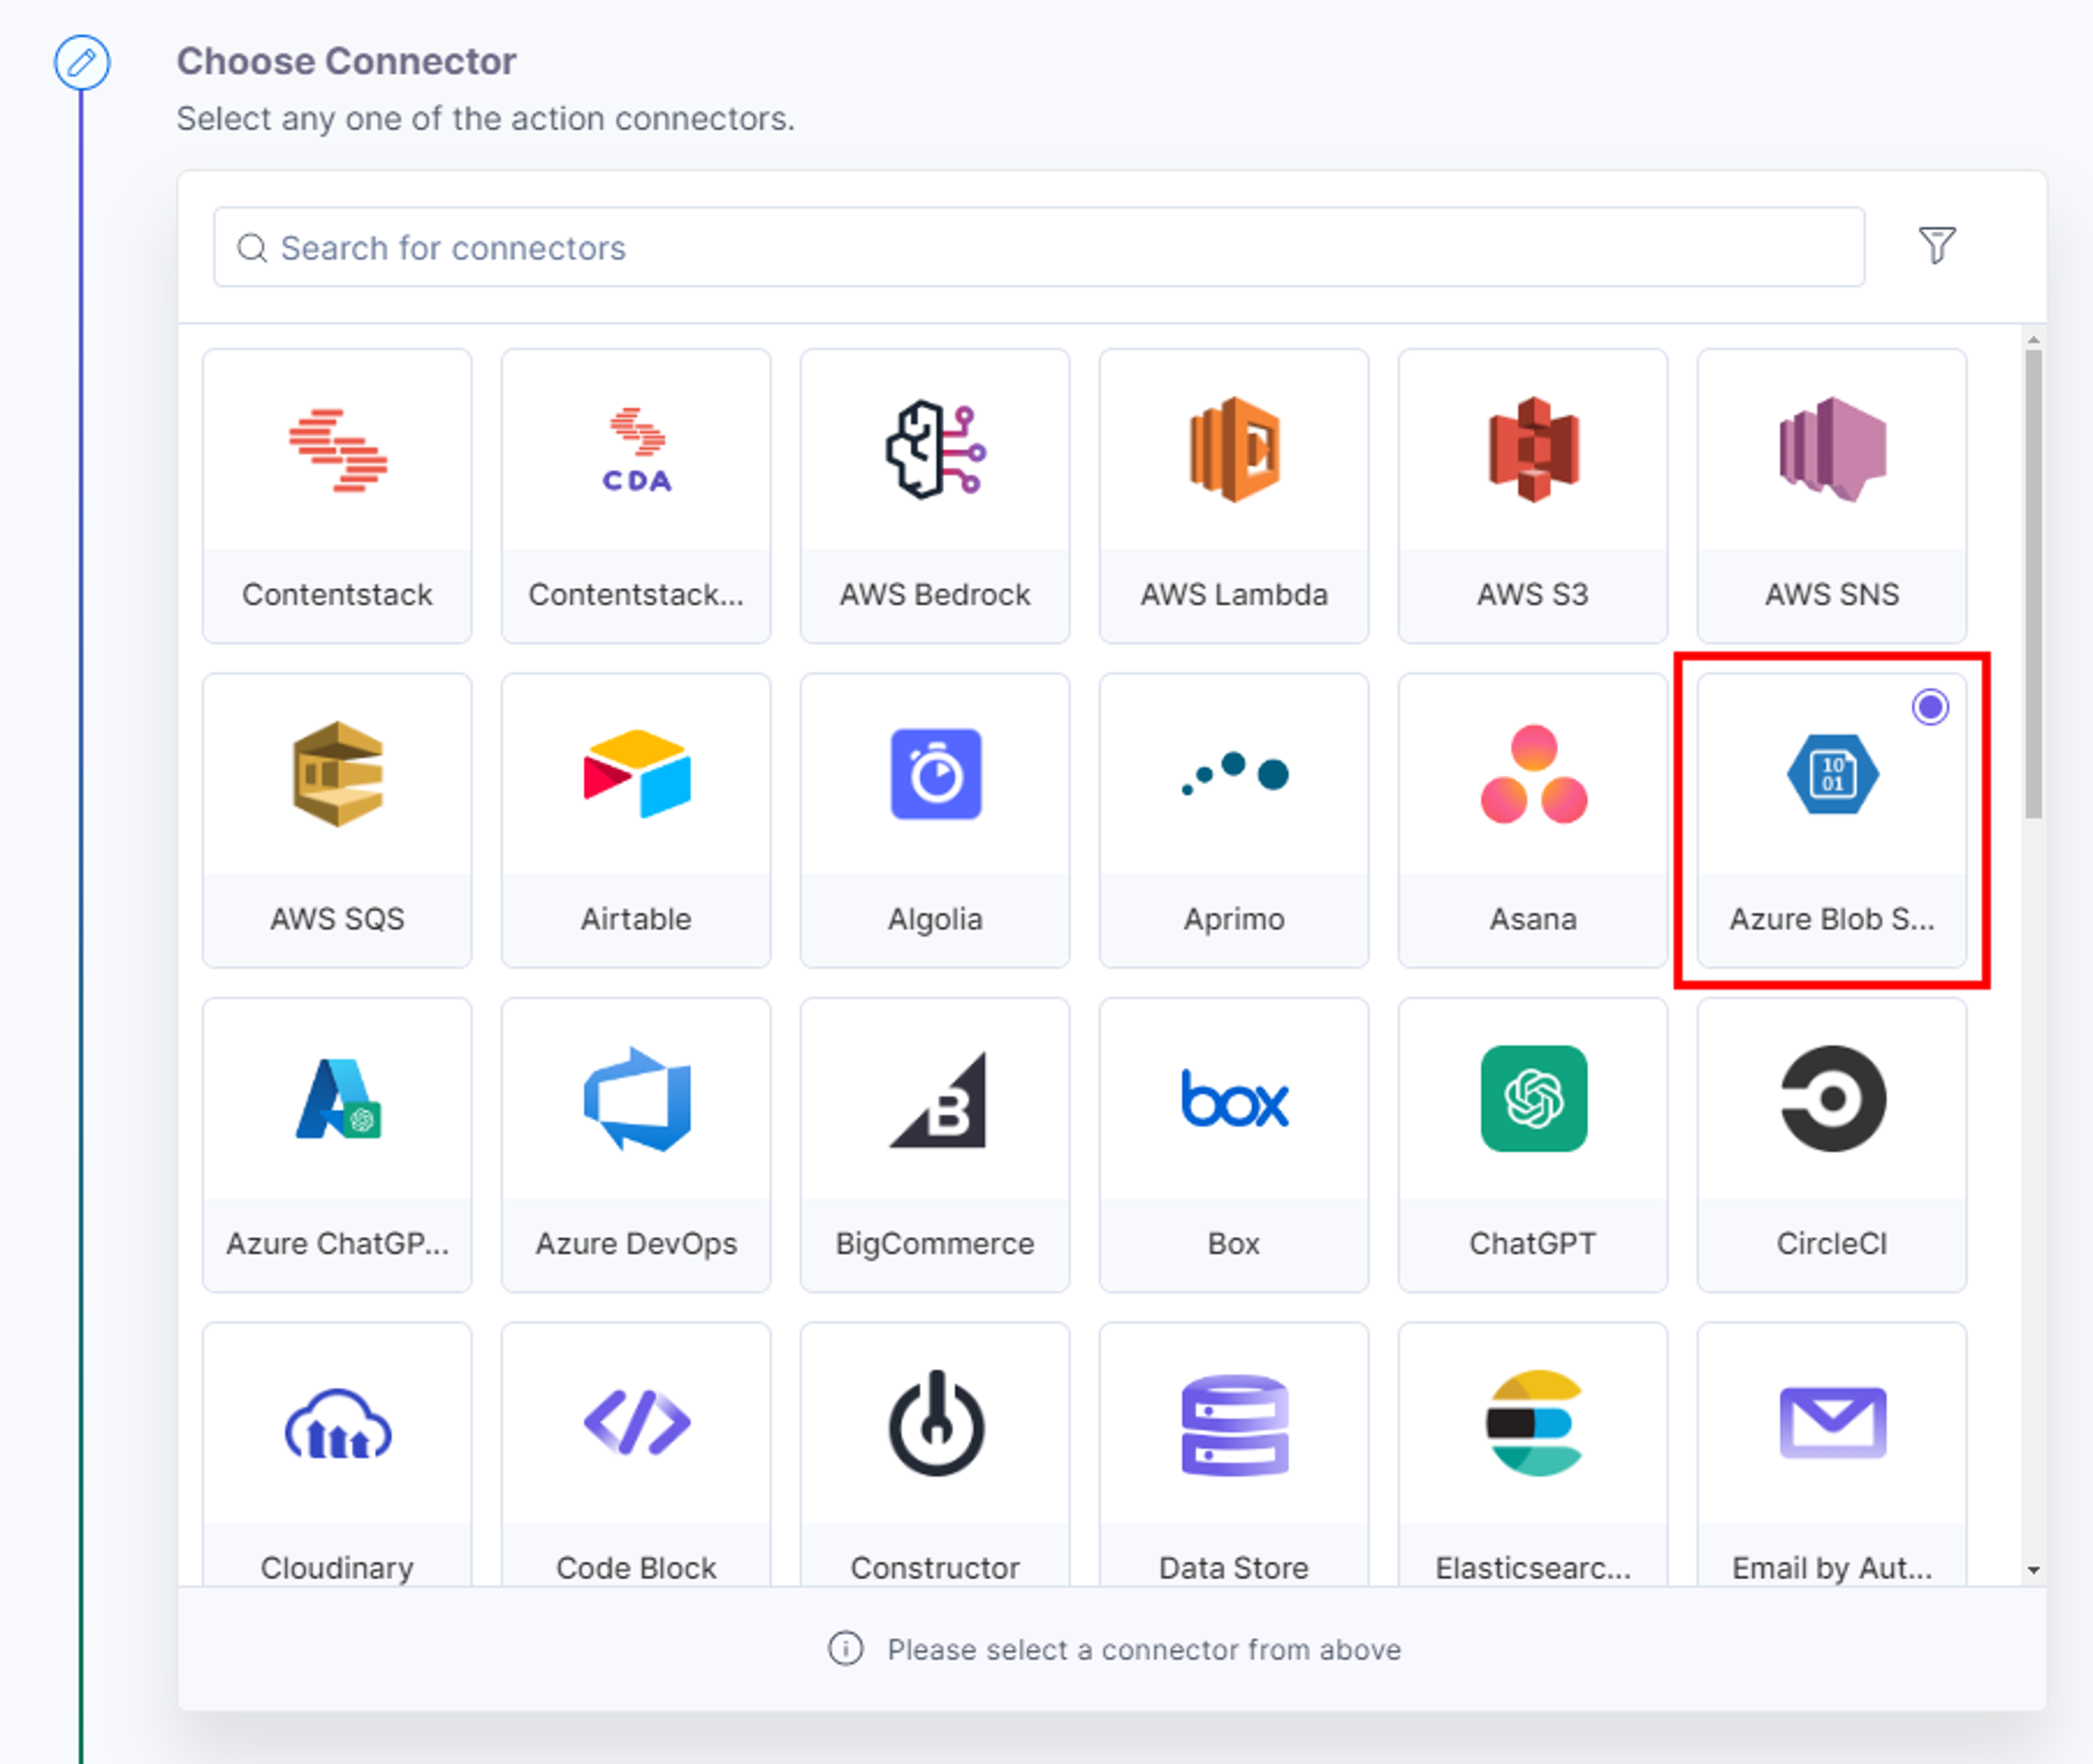Image resolution: width=2093 pixels, height=1764 pixels.
Task: Select the Aprimo dots icon
Action: (x=1234, y=773)
